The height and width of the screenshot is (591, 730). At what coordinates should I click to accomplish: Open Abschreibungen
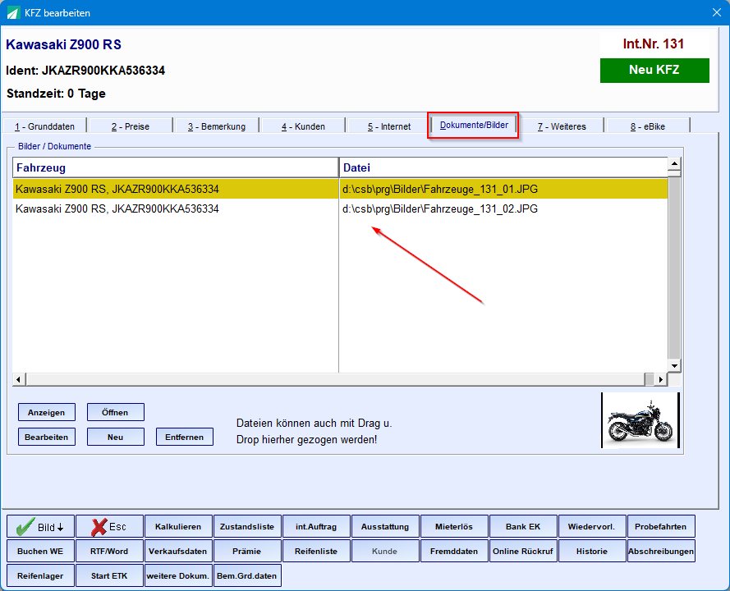pyautogui.click(x=661, y=551)
